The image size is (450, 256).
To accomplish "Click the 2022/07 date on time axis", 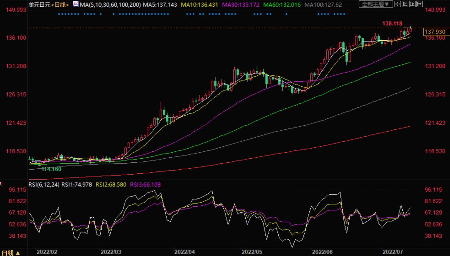I will click(393, 252).
